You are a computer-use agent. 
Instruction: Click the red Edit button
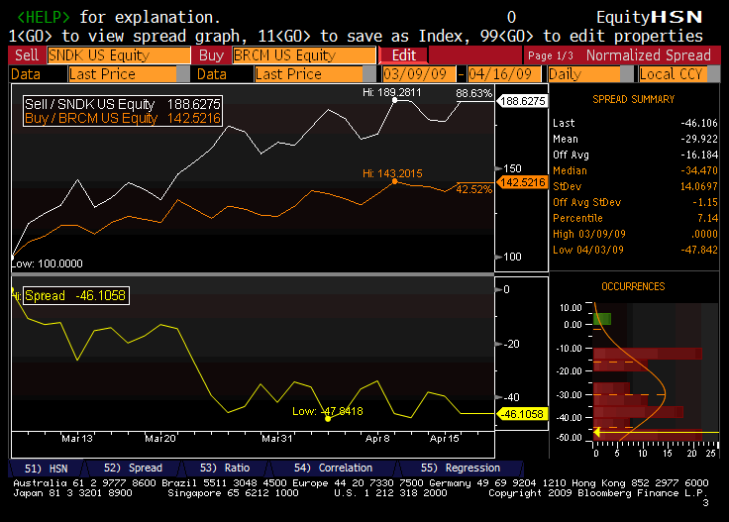point(403,55)
